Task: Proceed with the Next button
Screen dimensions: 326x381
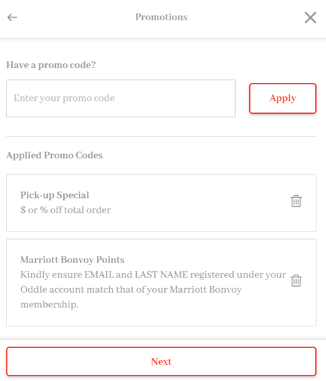Action: coord(161,361)
